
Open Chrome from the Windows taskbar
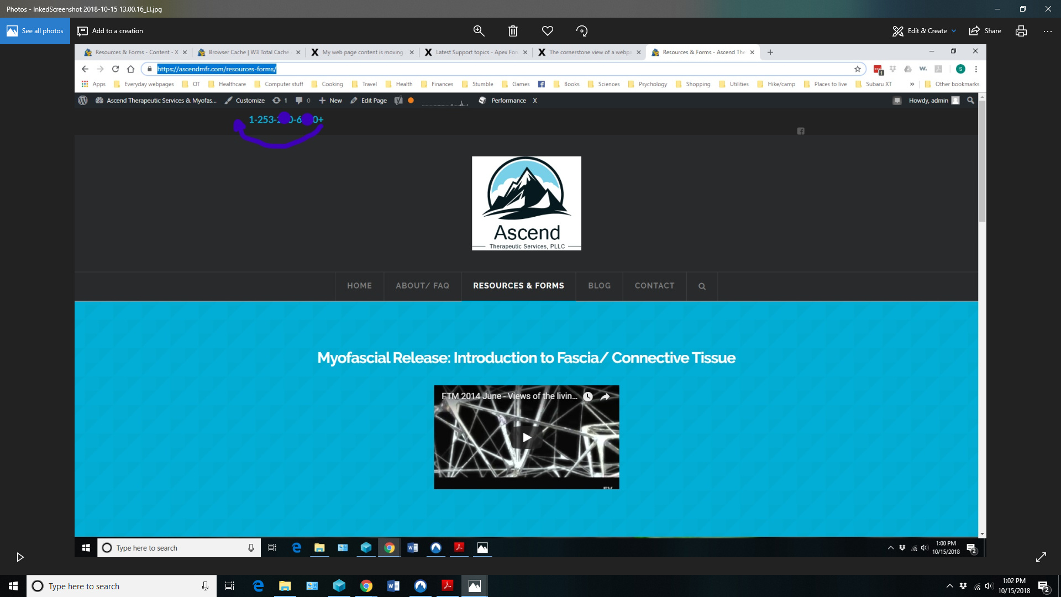pos(366,586)
